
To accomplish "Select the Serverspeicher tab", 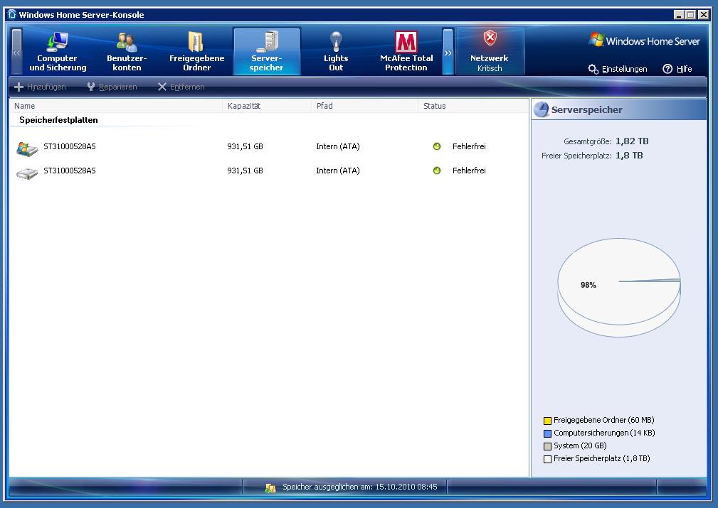I will (x=267, y=52).
